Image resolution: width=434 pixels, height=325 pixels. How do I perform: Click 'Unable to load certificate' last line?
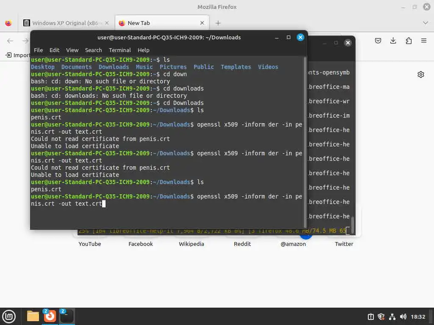pyautogui.click(x=75, y=175)
